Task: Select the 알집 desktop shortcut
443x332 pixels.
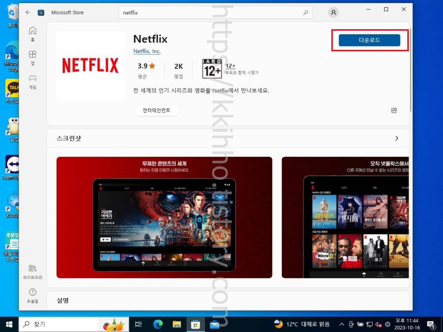Action: 12,130
